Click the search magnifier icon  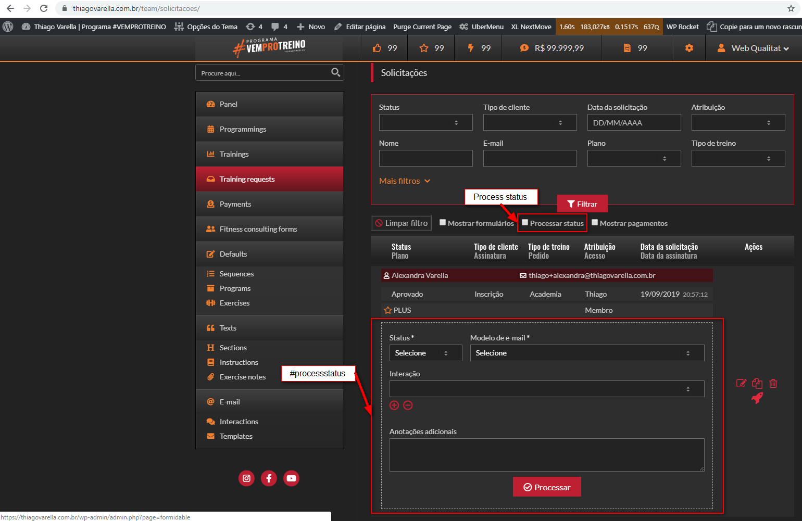click(336, 72)
